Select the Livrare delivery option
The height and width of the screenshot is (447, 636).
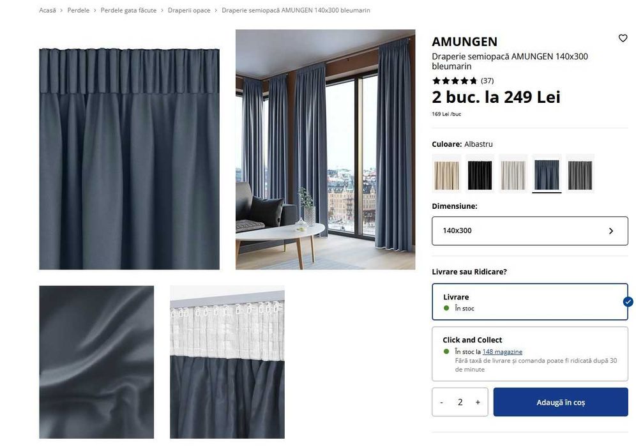coord(530,302)
